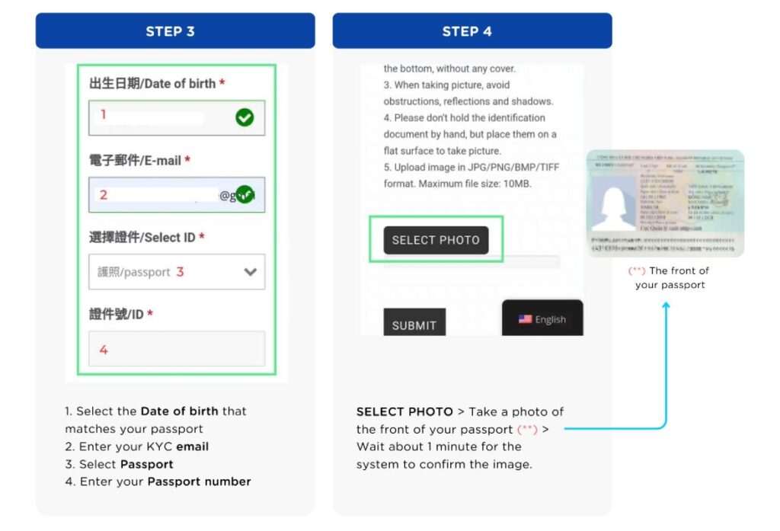
Task: Click the red number 2 marker
Action: (x=104, y=194)
